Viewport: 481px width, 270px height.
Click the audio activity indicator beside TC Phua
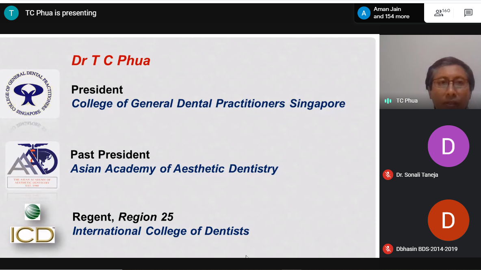tap(388, 101)
